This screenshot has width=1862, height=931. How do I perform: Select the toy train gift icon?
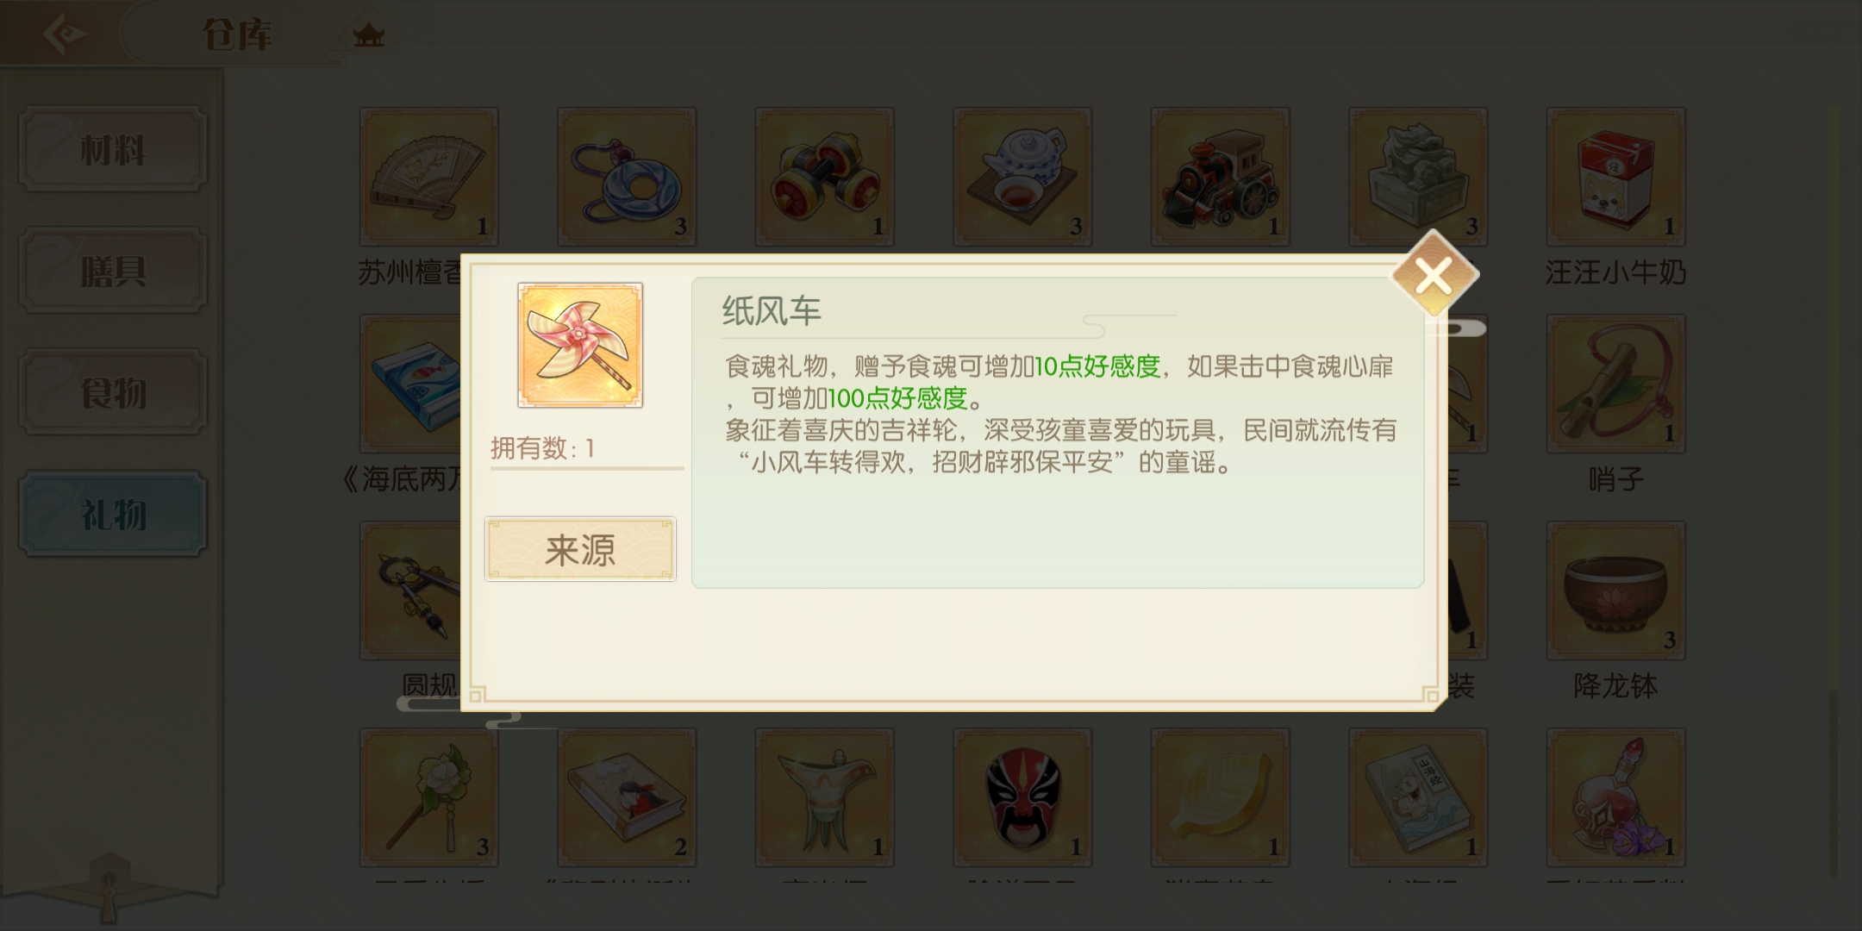tap(1220, 177)
